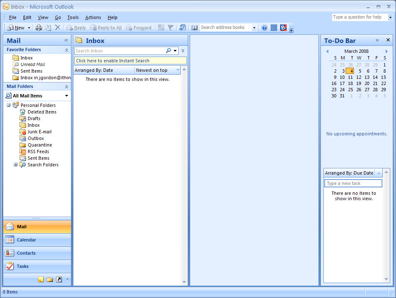Open the New button dropdown arrow

[x=29, y=28]
